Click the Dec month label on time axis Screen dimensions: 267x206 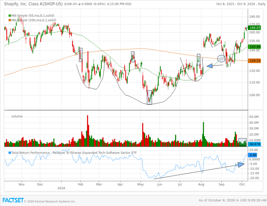click(40, 184)
